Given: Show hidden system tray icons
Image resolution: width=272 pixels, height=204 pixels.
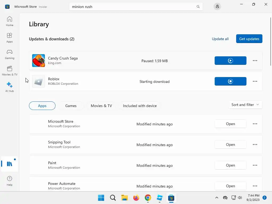Looking at the screenshot, I should pos(217,198).
